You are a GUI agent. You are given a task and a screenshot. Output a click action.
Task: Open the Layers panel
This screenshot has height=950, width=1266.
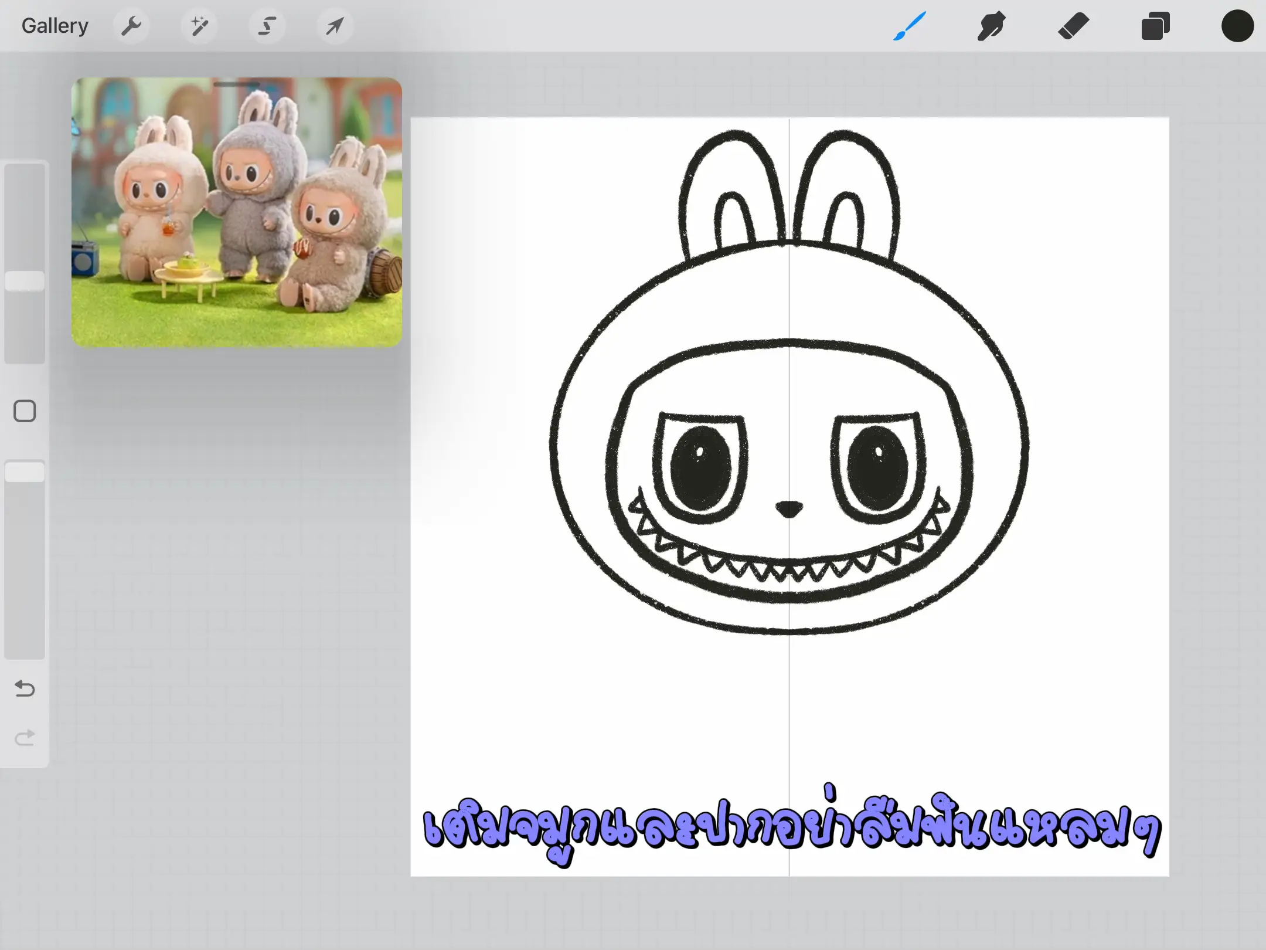tap(1155, 26)
